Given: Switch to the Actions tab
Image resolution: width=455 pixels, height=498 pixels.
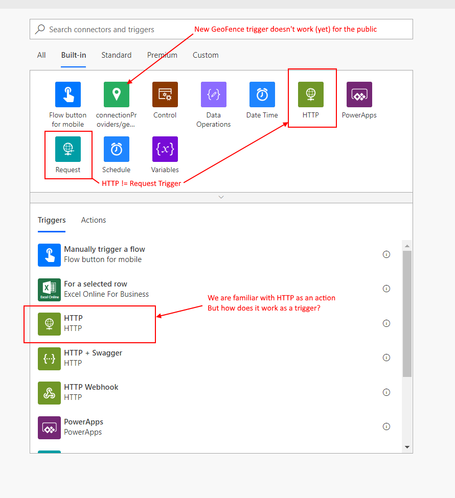Looking at the screenshot, I should pyautogui.click(x=94, y=220).
